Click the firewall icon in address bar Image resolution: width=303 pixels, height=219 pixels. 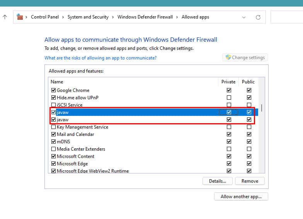pyautogui.click(x=20, y=17)
